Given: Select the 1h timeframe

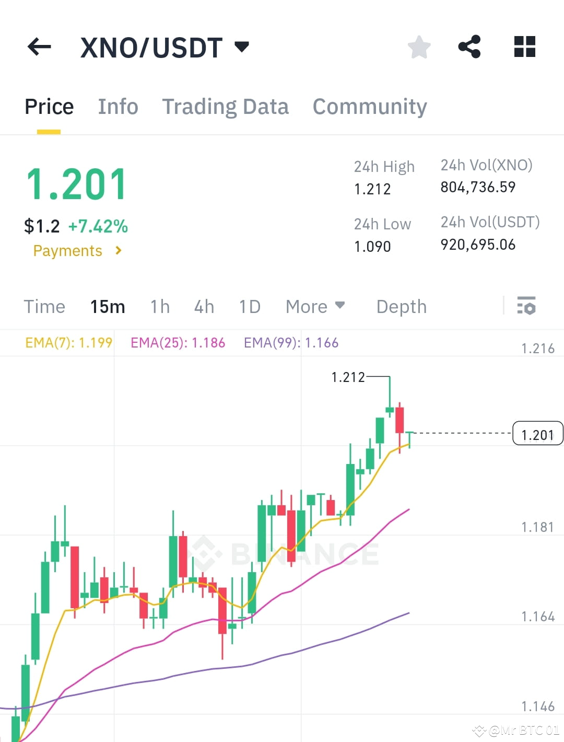Looking at the screenshot, I should (x=160, y=307).
